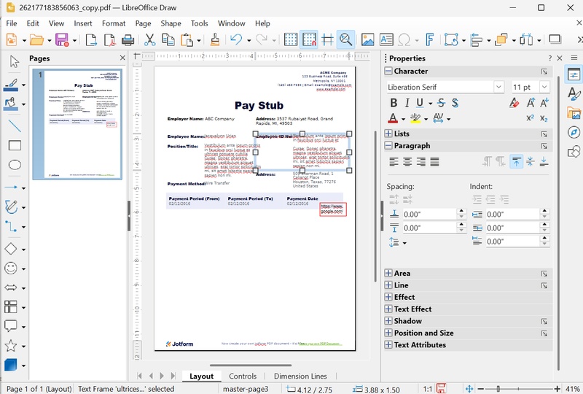Choose the Rectangle tool
The height and width of the screenshot is (394, 583).
pos(14,146)
